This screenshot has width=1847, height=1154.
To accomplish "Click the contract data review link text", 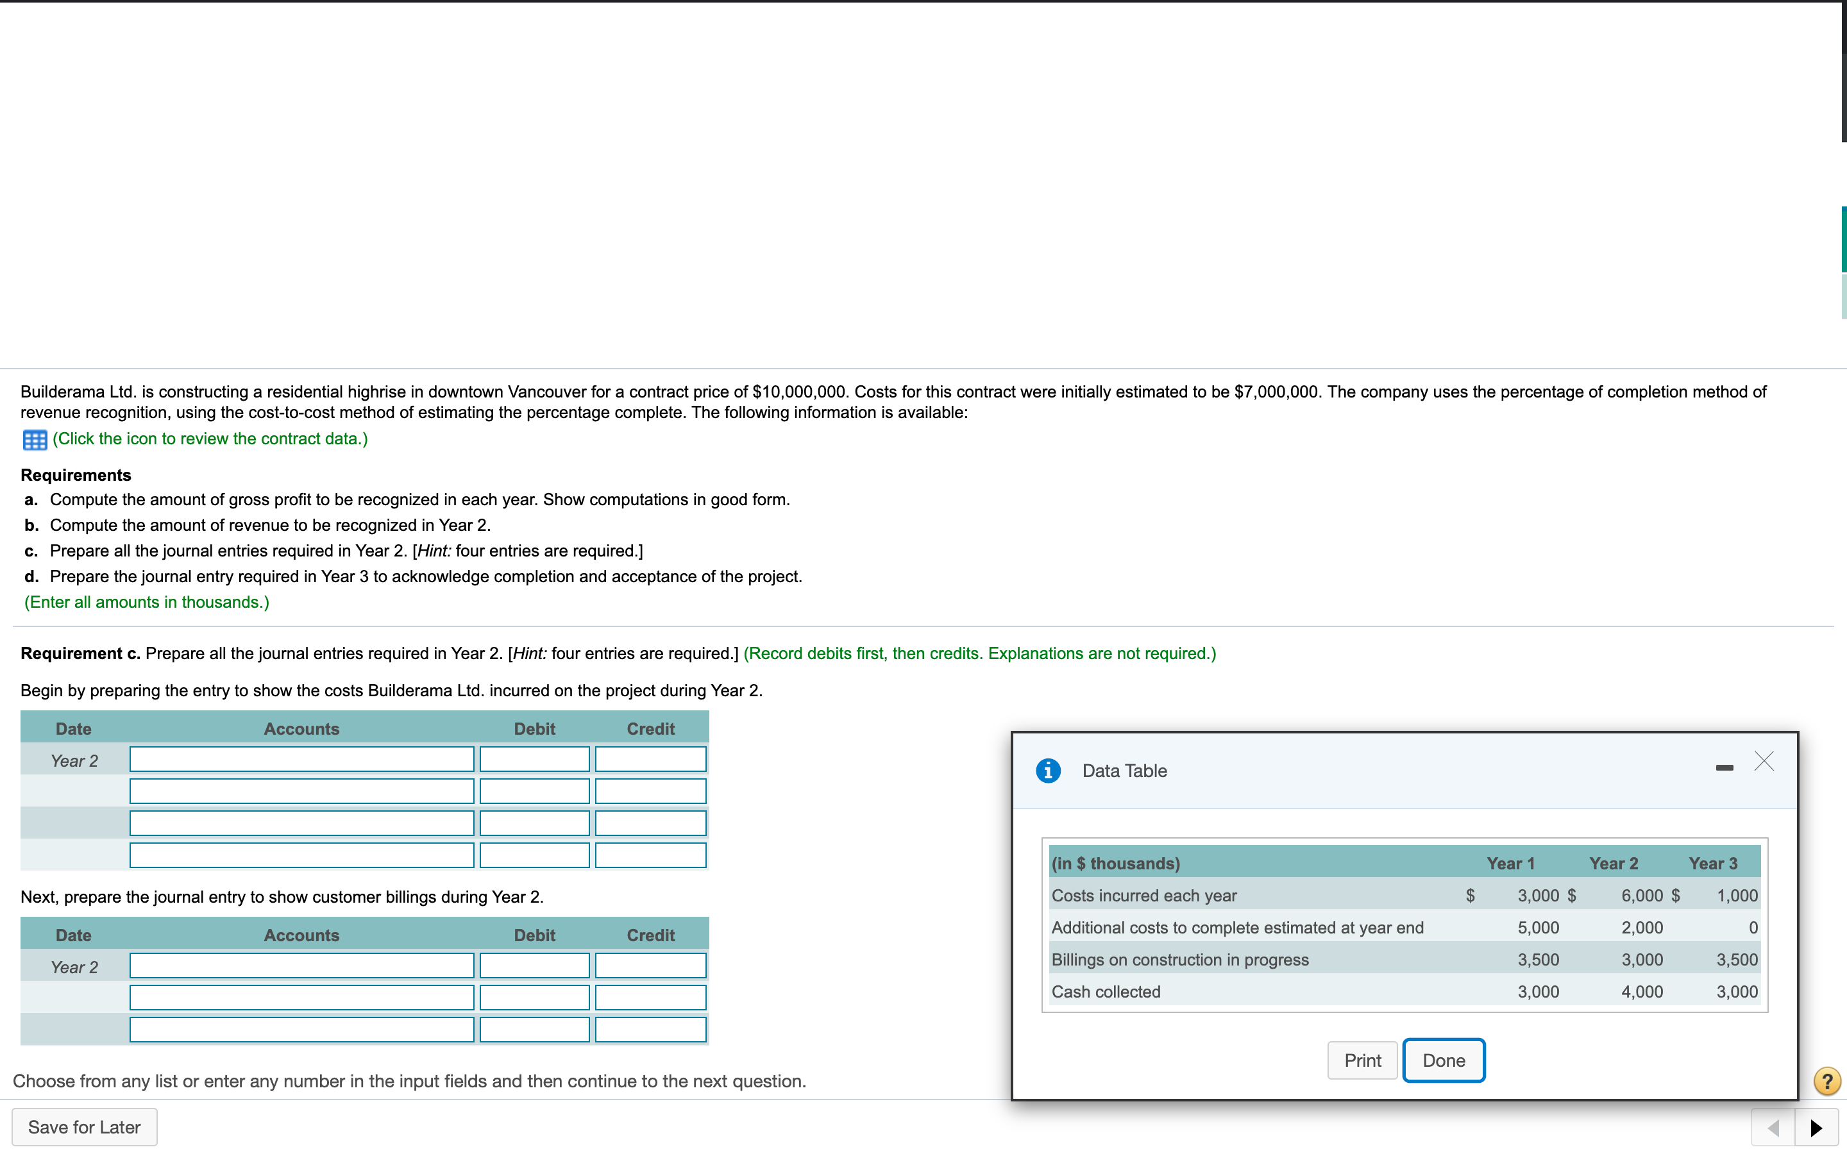I will [x=210, y=439].
